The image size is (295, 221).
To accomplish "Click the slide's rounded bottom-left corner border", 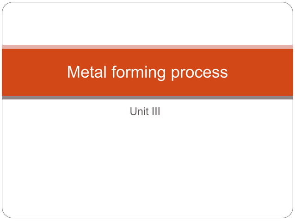I will click(x=5, y=215).
